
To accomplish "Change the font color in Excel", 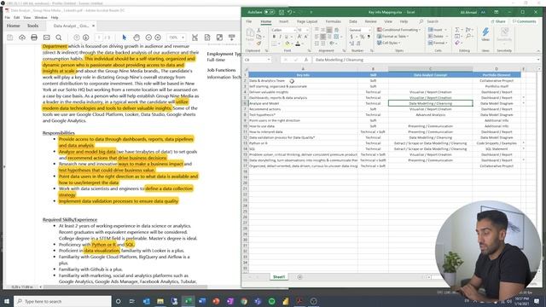I will 298,43.
